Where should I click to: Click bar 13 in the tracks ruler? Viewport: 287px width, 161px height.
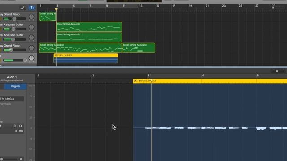pos(141,6)
